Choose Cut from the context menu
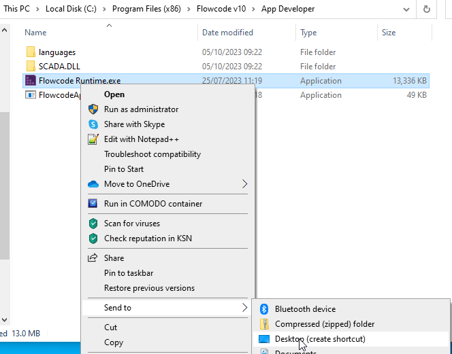Viewport: 452px width, 354px height. 168,328
